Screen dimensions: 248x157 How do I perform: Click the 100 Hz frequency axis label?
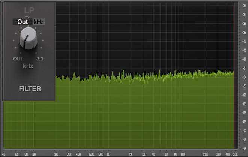(x=33, y=154)
